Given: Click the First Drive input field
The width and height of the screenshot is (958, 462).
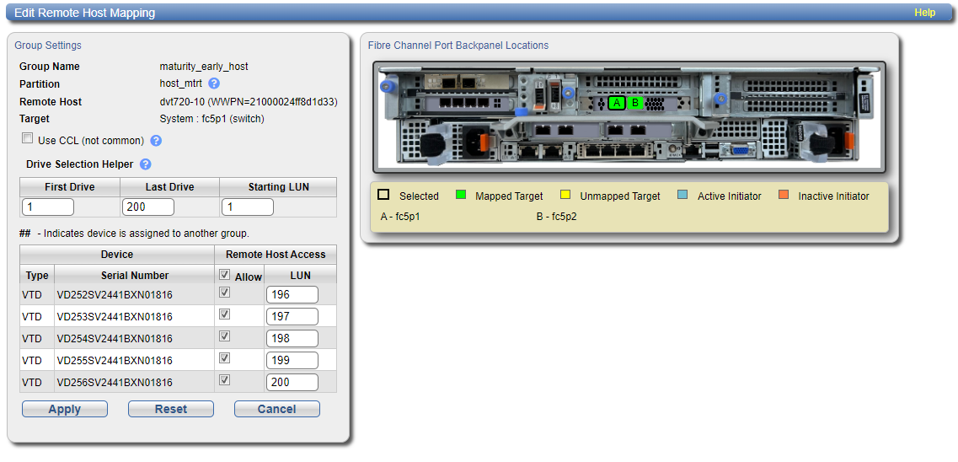Looking at the screenshot, I should 48,207.
